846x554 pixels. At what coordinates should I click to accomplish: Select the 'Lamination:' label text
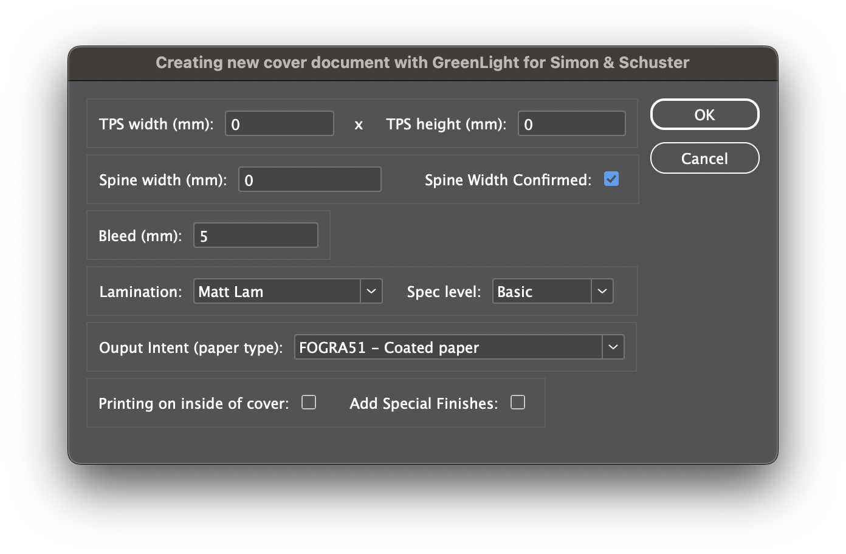click(x=140, y=292)
